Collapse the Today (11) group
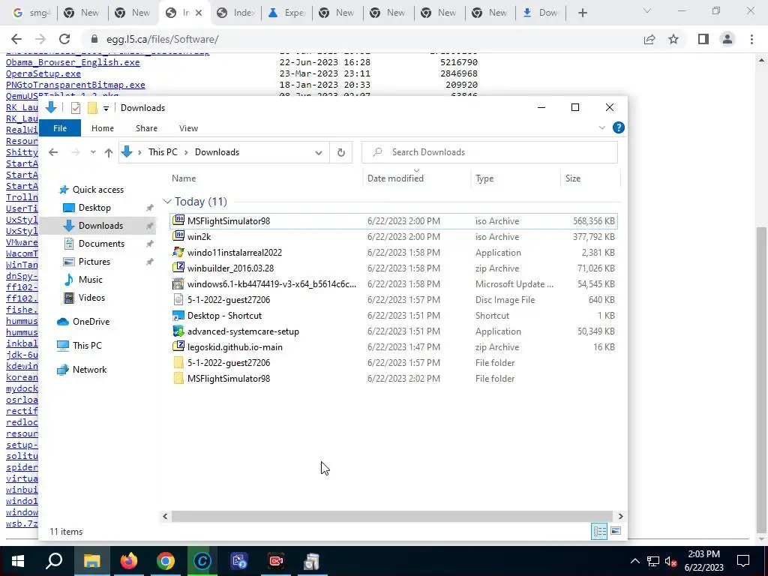This screenshot has width=768, height=576. click(x=167, y=202)
